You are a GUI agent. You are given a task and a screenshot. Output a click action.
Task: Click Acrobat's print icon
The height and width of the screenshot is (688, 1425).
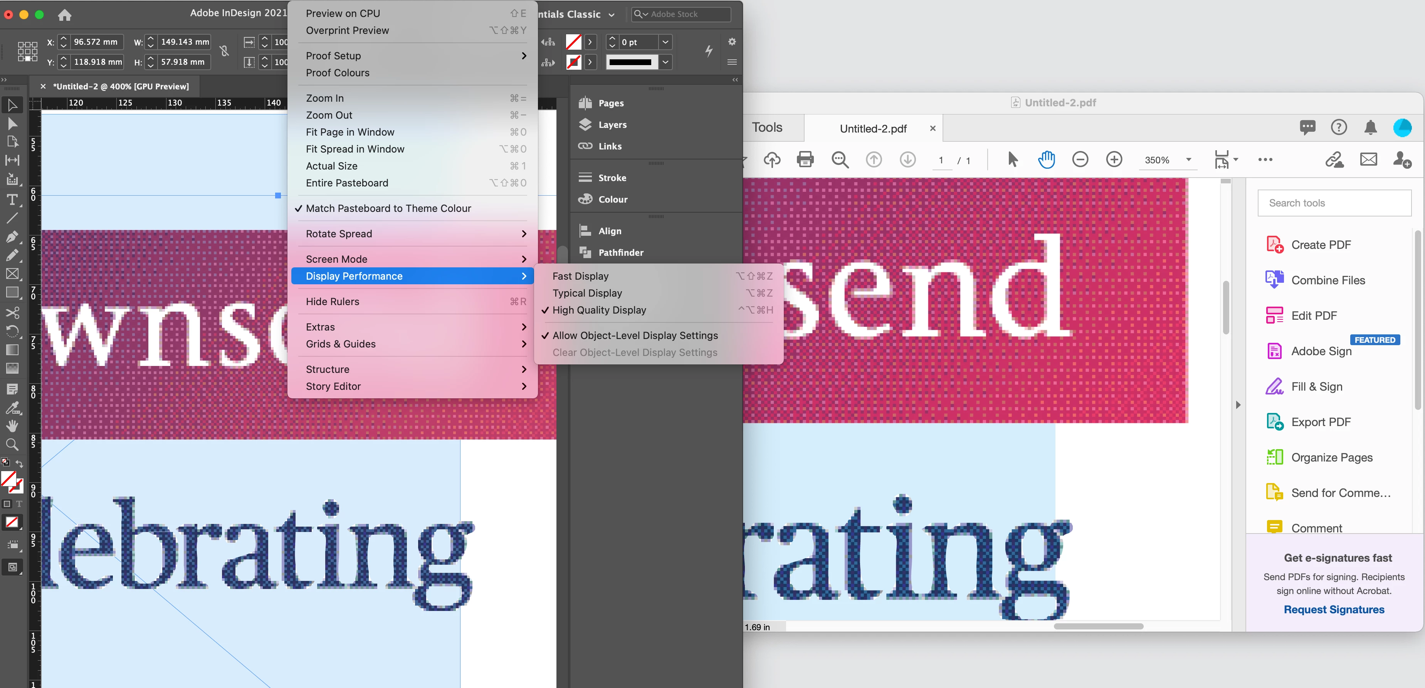point(805,160)
